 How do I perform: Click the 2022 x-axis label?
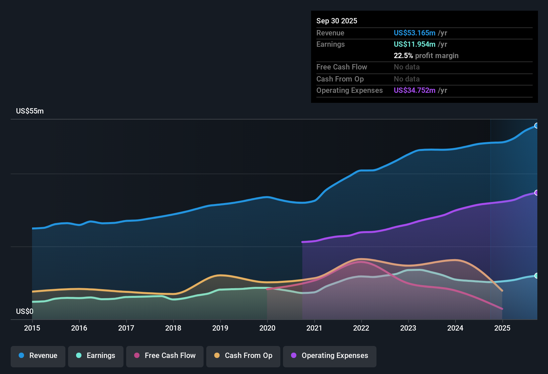361,328
